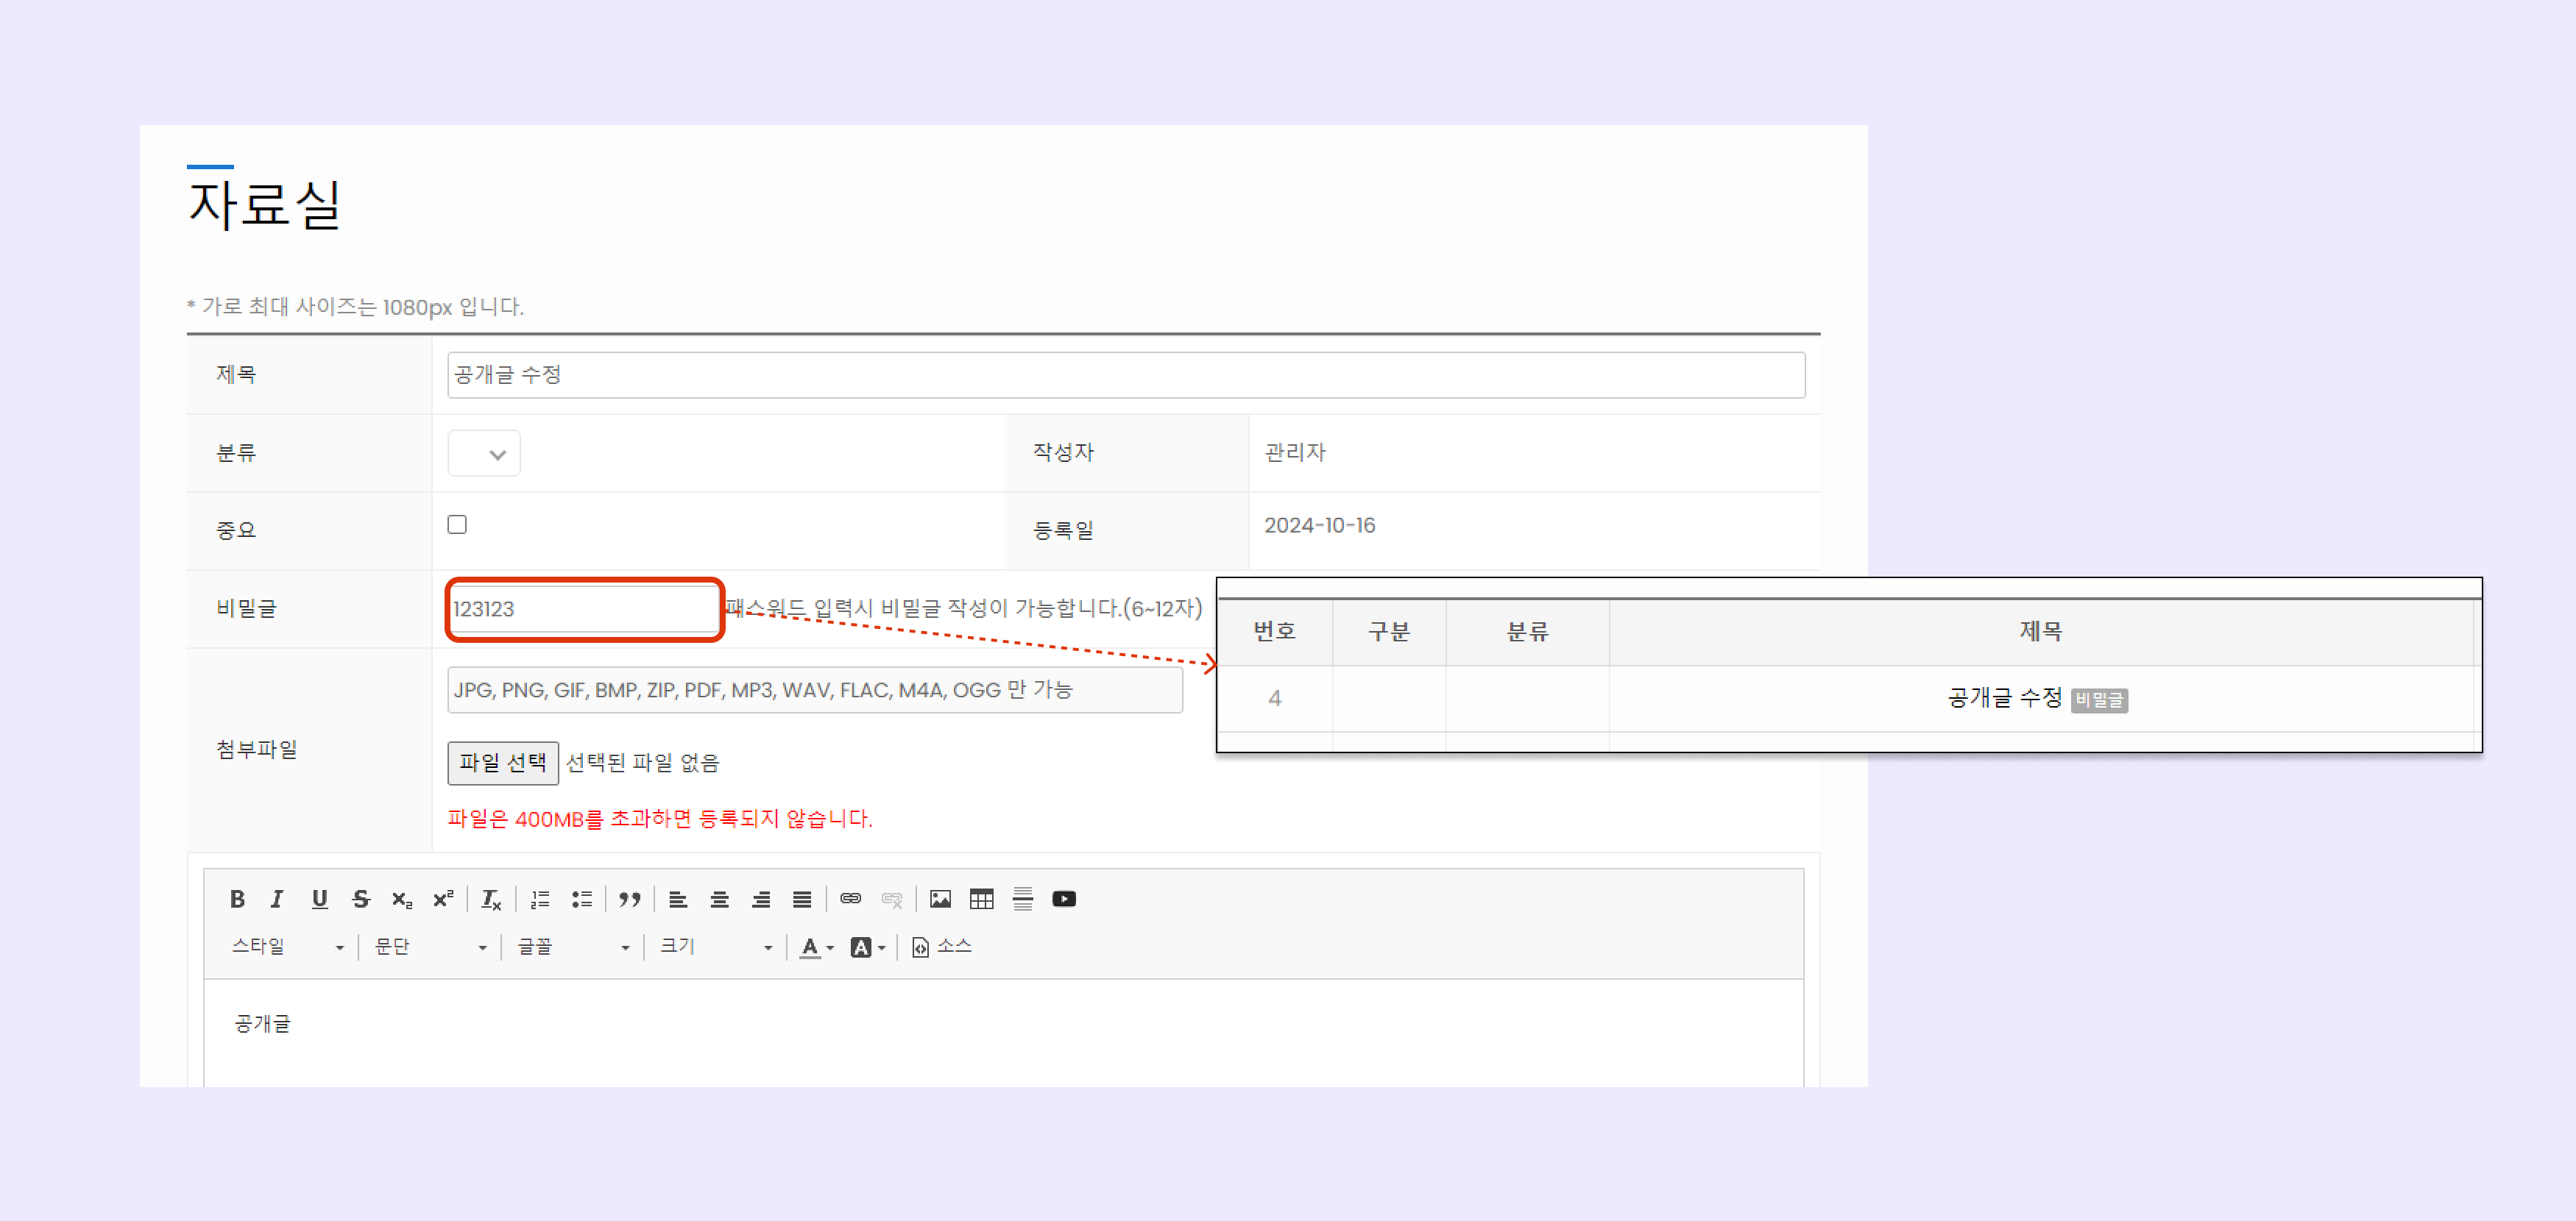Viewport: 2576px width, 1221px height.
Task: Expand the 문단 paragraph format dropdown
Action: click(430, 946)
